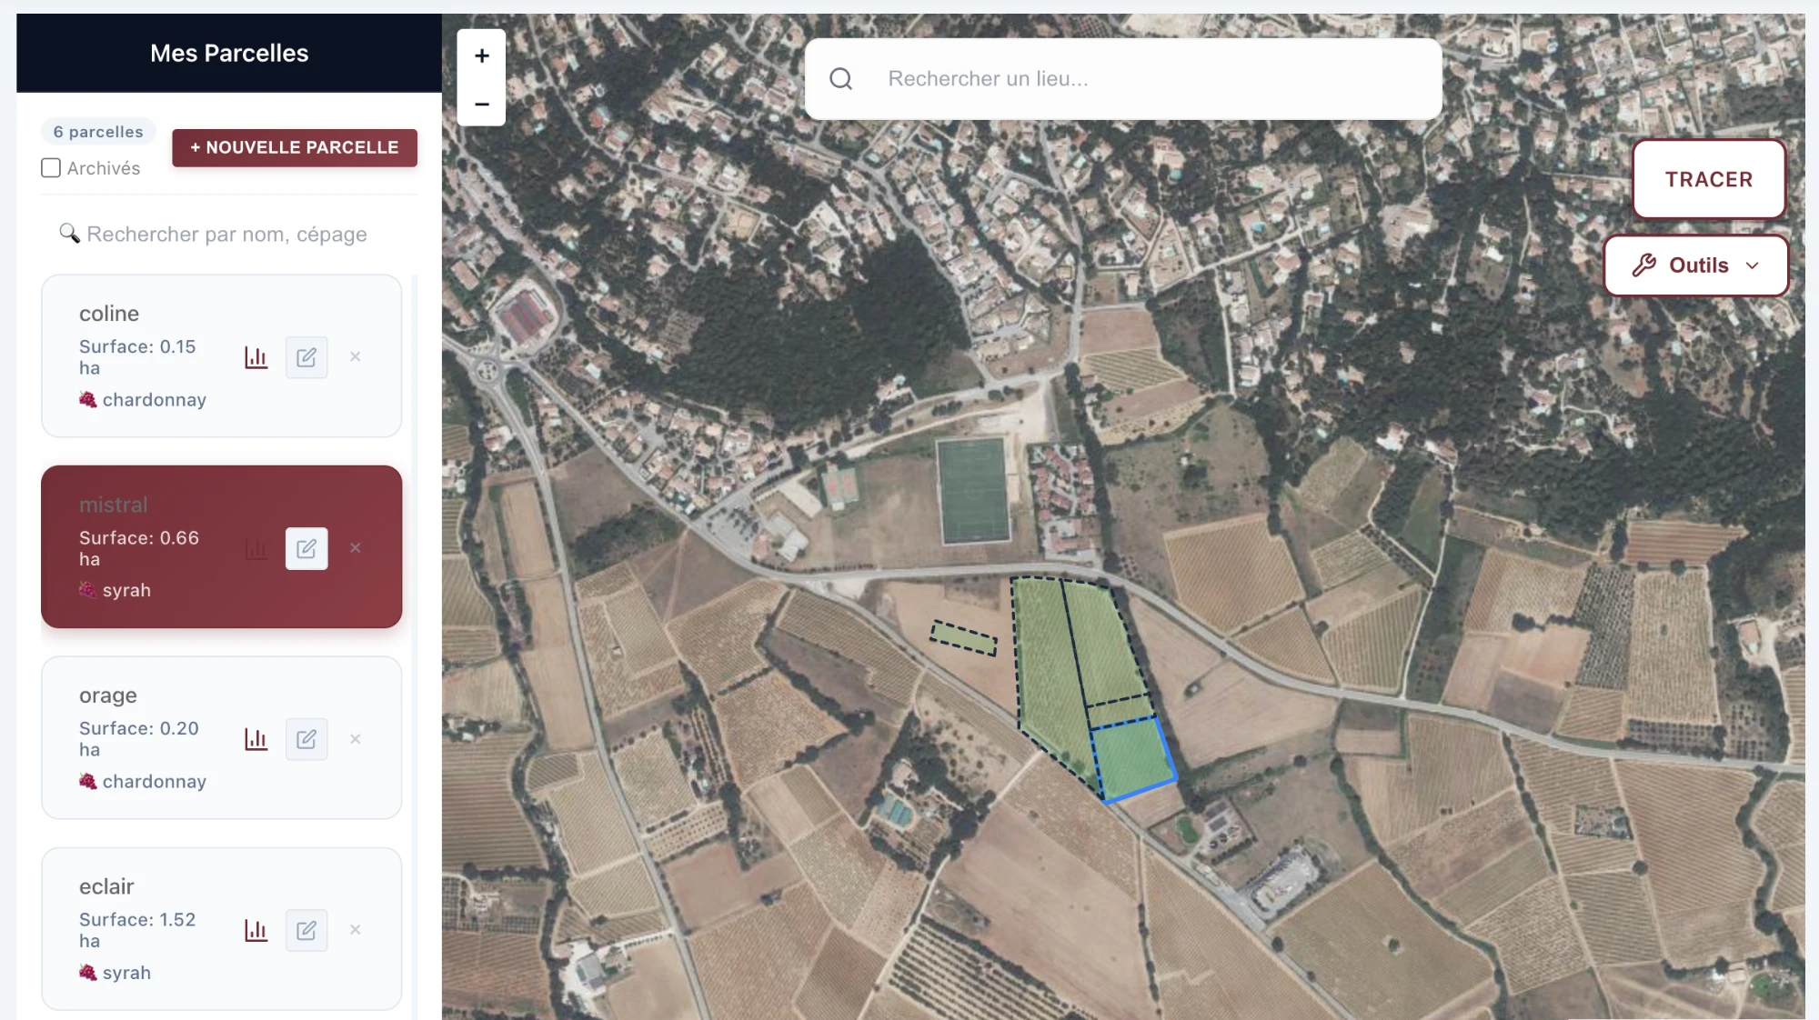Delete the eclair parcel
The image size is (1819, 1020).
[356, 929]
